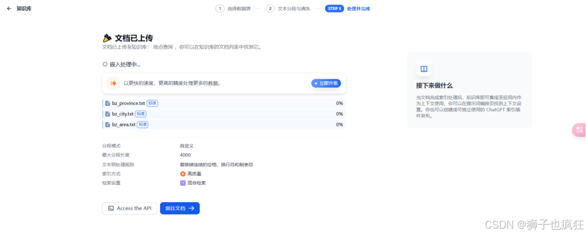Select the bz_province.txt file name
Viewport: 586px width, 235px height.
(128, 103)
